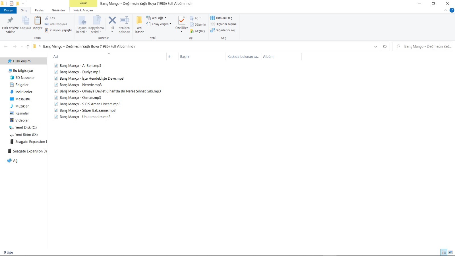
Task: Select Barış Manço - Düriye.mp3
Action: tap(77, 72)
